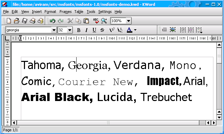Image resolution: width=224 pixels, height=134 pixels.
Task: Create a new document
Action: tap(9, 21)
